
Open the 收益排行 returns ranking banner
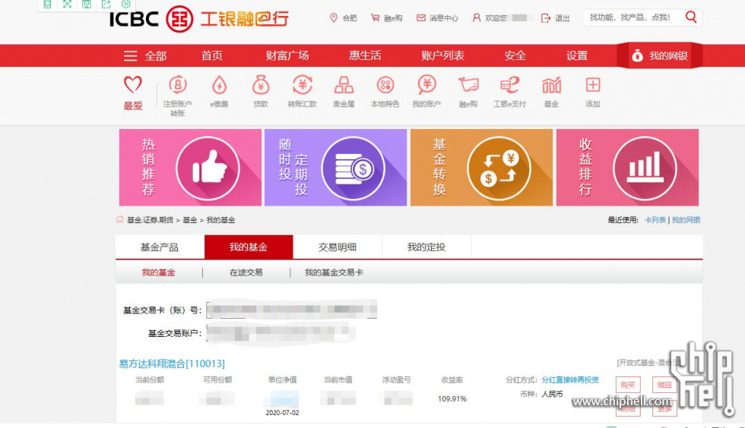coord(627,168)
